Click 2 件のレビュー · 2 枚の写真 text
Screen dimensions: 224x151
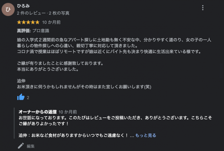[43, 13]
